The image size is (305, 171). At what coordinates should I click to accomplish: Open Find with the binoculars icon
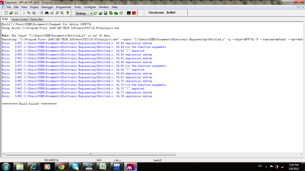(x=47, y=13)
